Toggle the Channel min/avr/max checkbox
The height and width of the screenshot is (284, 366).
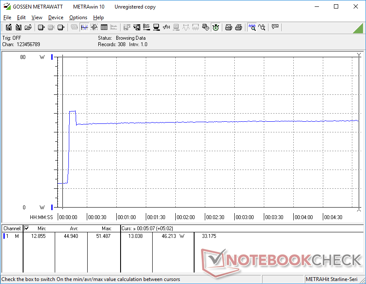[27, 228]
